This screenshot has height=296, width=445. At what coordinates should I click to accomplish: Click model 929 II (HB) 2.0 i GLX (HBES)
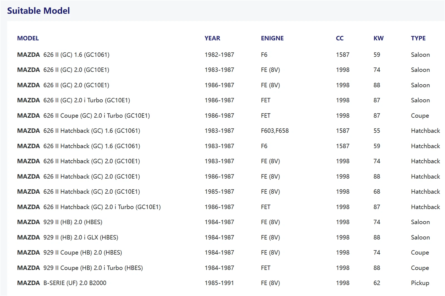81,237
